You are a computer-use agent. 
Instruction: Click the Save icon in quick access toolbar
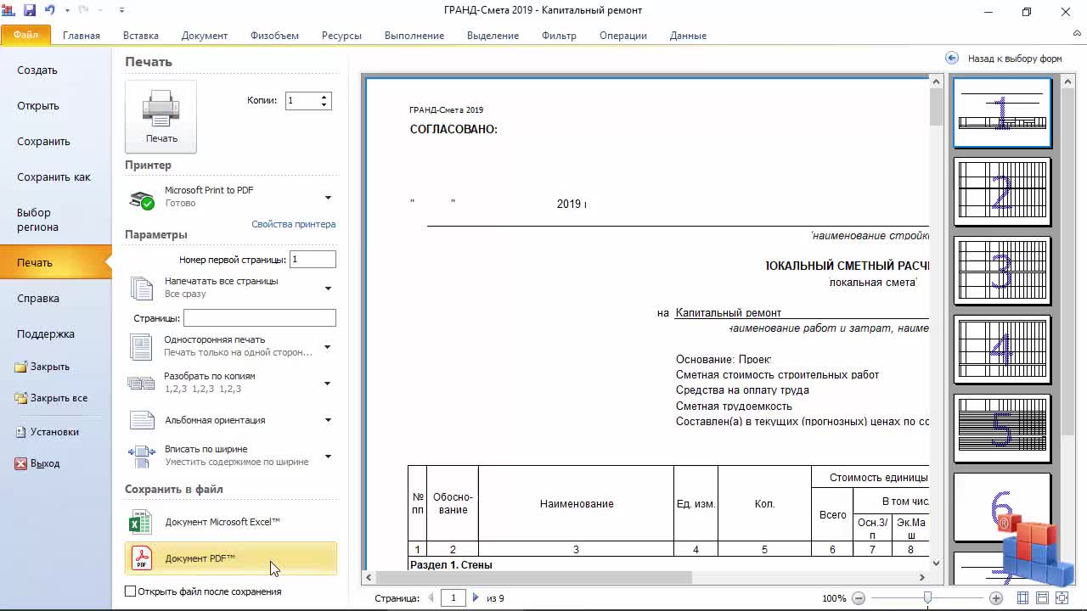30,10
